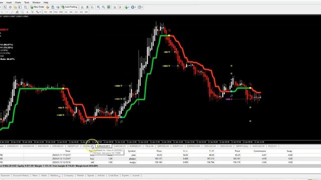321x180 pixels.
Task: Sort trades by the Commission column header
Action: pos(260,151)
